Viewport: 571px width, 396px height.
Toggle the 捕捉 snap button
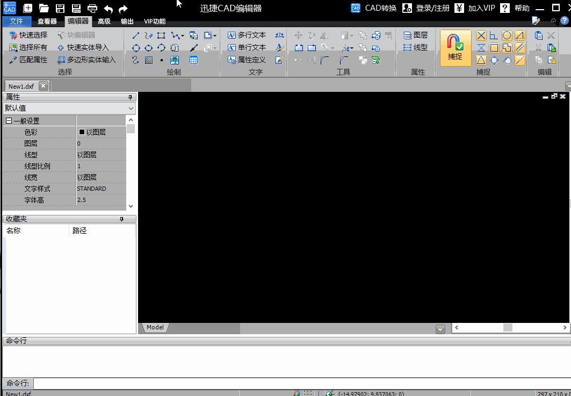pos(455,48)
